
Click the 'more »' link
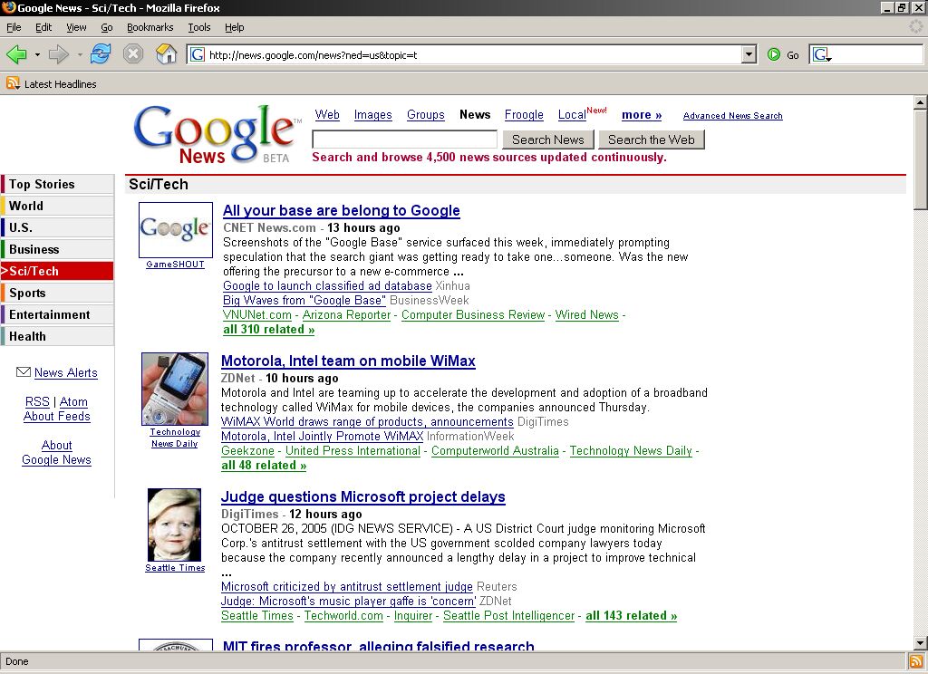pos(642,115)
